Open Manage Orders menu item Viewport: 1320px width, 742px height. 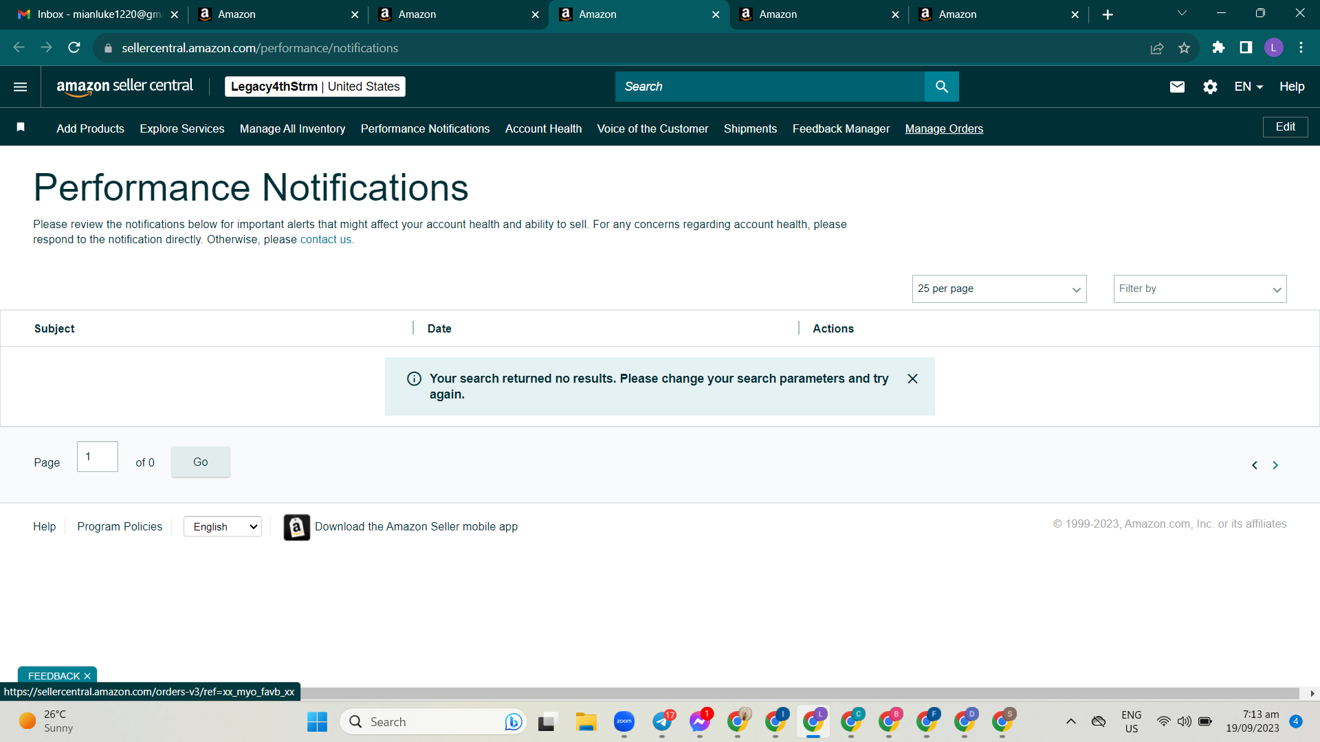pos(944,128)
